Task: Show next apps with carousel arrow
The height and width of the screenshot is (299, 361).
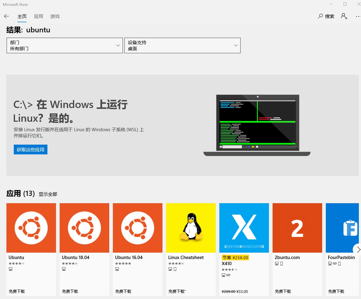Action: point(358,249)
